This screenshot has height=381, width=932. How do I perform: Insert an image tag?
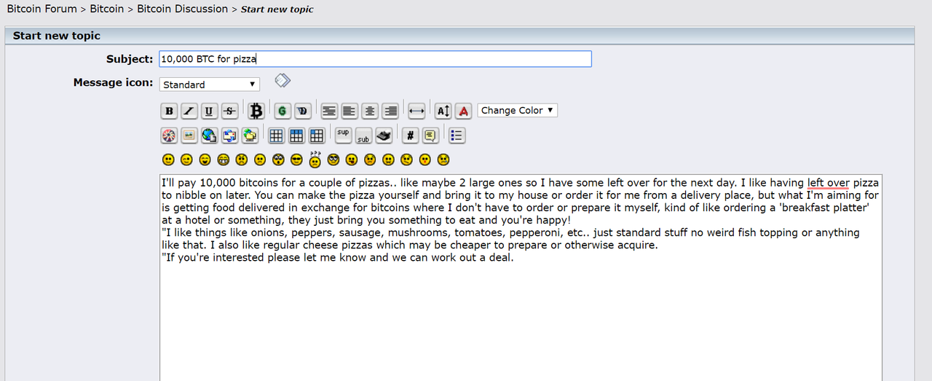point(189,135)
